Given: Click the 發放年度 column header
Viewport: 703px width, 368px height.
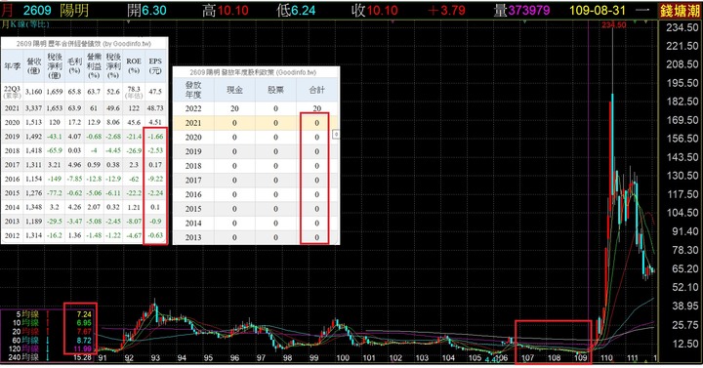Looking at the screenshot, I should click(193, 90).
